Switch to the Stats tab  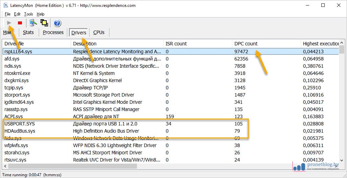[28, 32]
